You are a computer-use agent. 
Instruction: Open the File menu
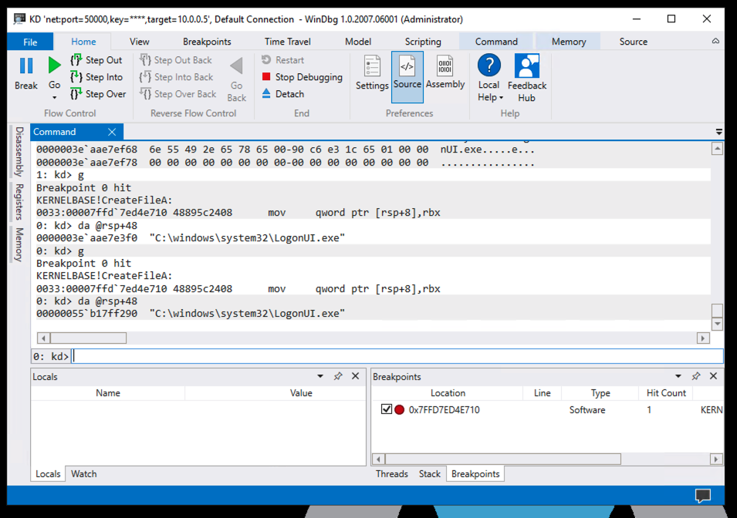tap(30, 42)
